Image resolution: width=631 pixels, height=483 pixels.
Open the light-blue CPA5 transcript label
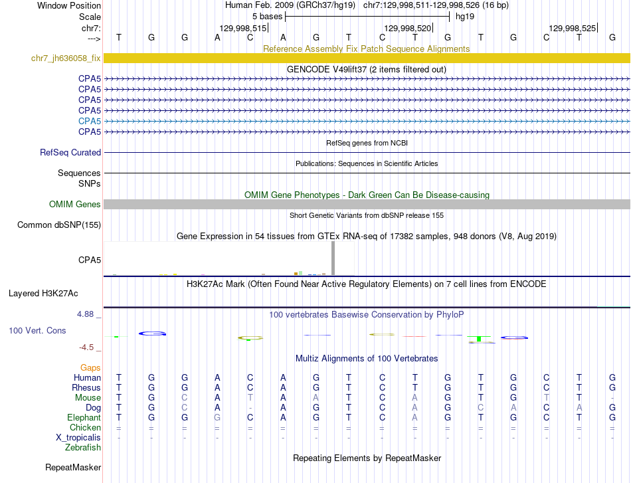90,121
